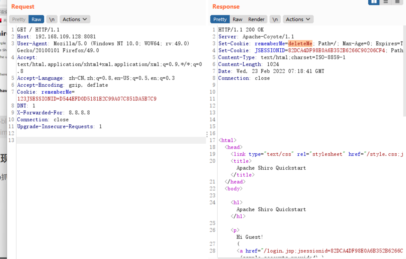Click 'Apache Shiro Quickstart' inside h1 tag
The image size is (406, 259).
pos(271,209)
